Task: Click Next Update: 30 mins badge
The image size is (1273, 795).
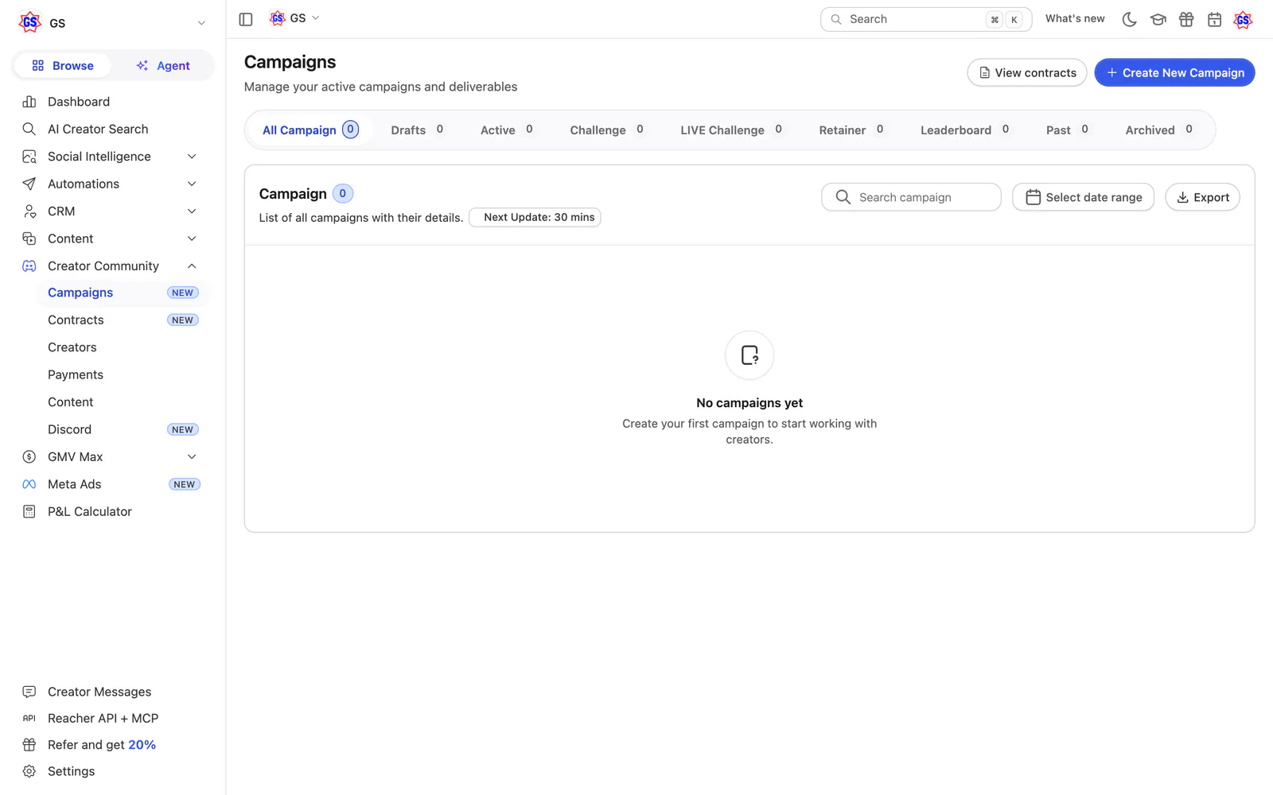Action: pos(535,217)
